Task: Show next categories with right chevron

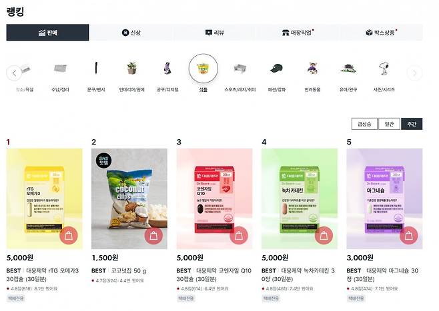Action: point(414,73)
